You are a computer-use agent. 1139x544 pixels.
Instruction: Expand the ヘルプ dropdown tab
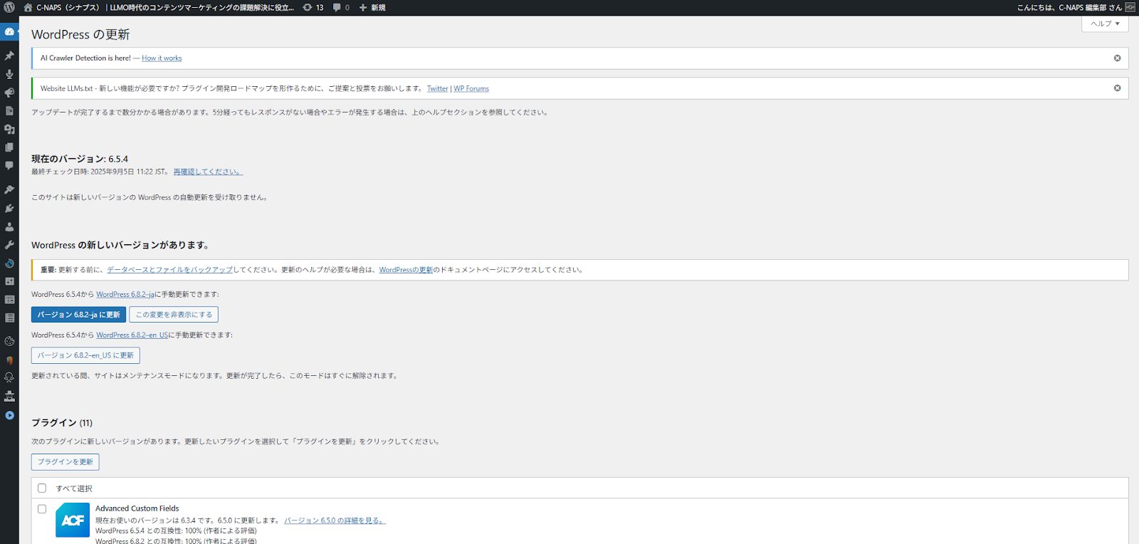click(1105, 23)
